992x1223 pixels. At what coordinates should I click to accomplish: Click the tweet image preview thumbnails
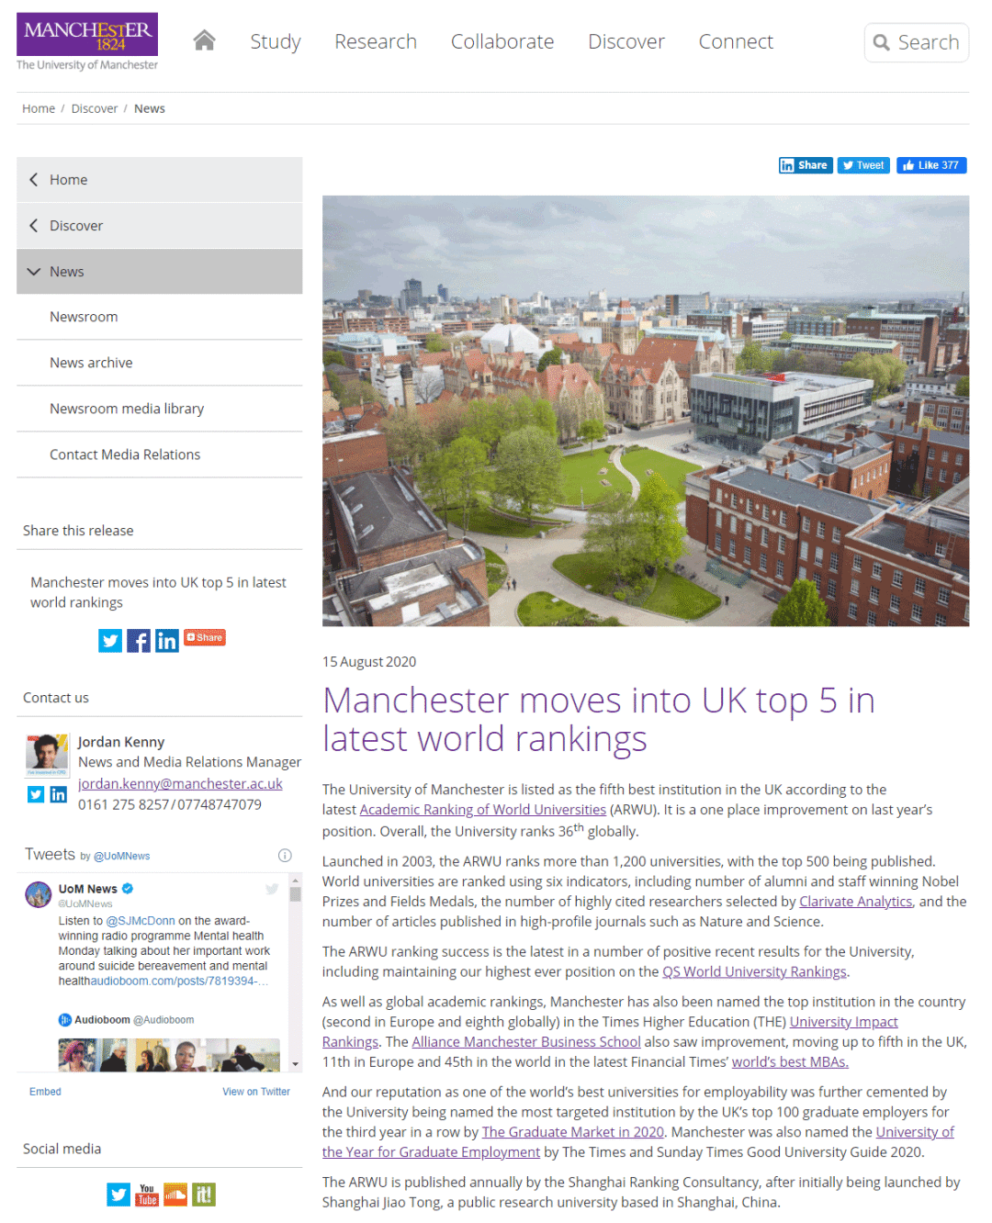click(x=169, y=1055)
